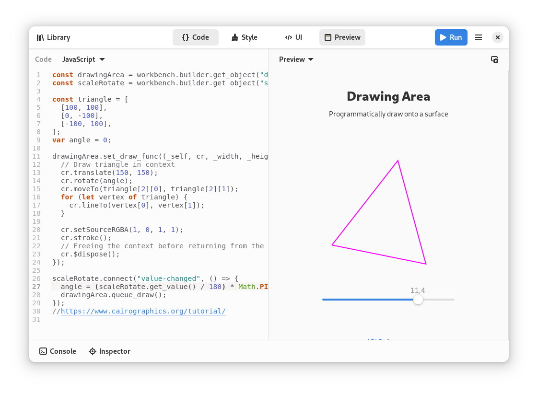Open the Console panel
538x394 pixels.
(58, 351)
